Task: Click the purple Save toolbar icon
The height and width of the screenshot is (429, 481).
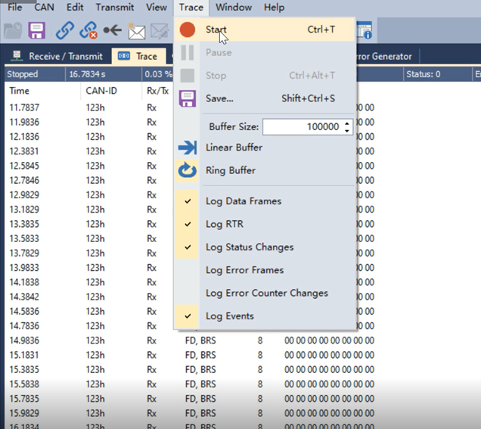Action: [37, 30]
